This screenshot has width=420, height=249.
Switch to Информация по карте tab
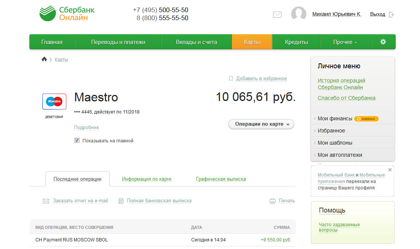coord(146,179)
